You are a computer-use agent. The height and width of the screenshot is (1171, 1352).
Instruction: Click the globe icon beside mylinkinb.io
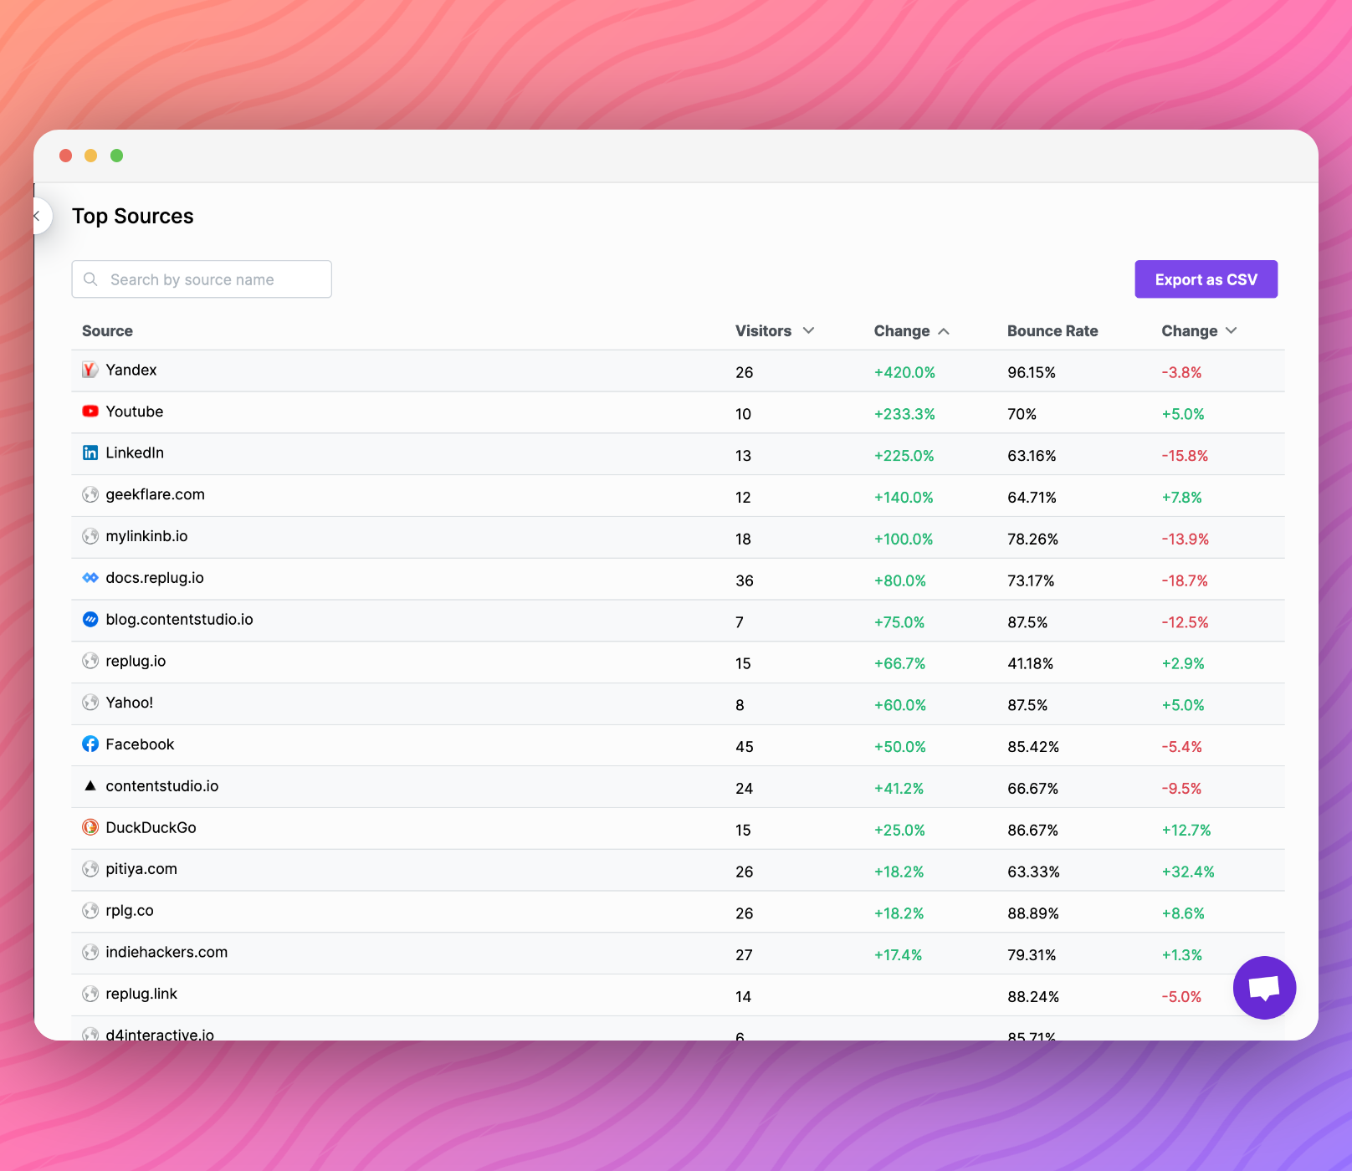tap(90, 536)
